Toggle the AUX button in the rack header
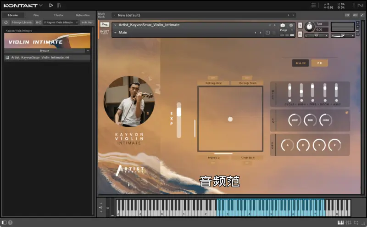 pos(355,15)
